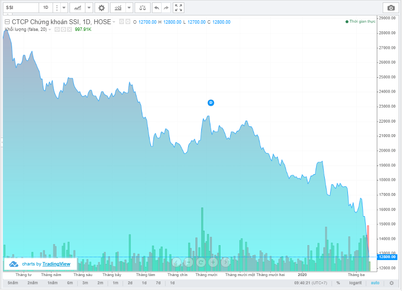The height and width of the screenshot is (291, 402).
Task: Select the 7d time range
Action: (x=158, y=283)
